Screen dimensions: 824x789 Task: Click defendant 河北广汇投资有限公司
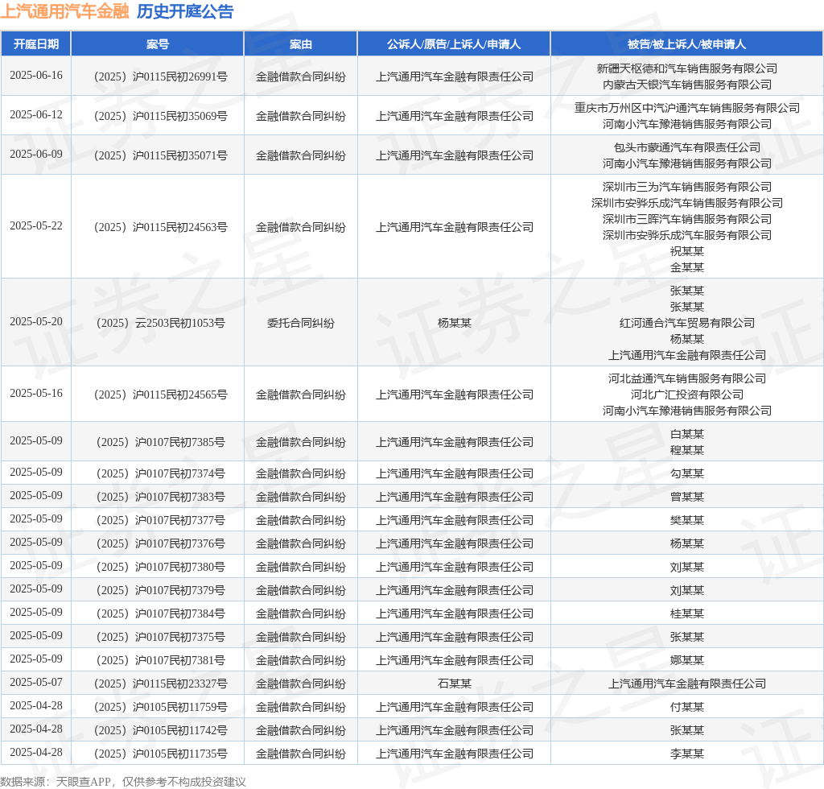point(687,394)
